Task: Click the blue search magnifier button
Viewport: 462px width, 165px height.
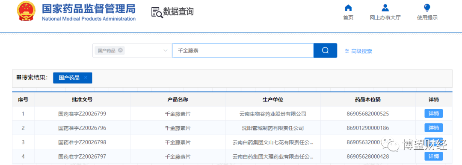Action: [x=325, y=50]
